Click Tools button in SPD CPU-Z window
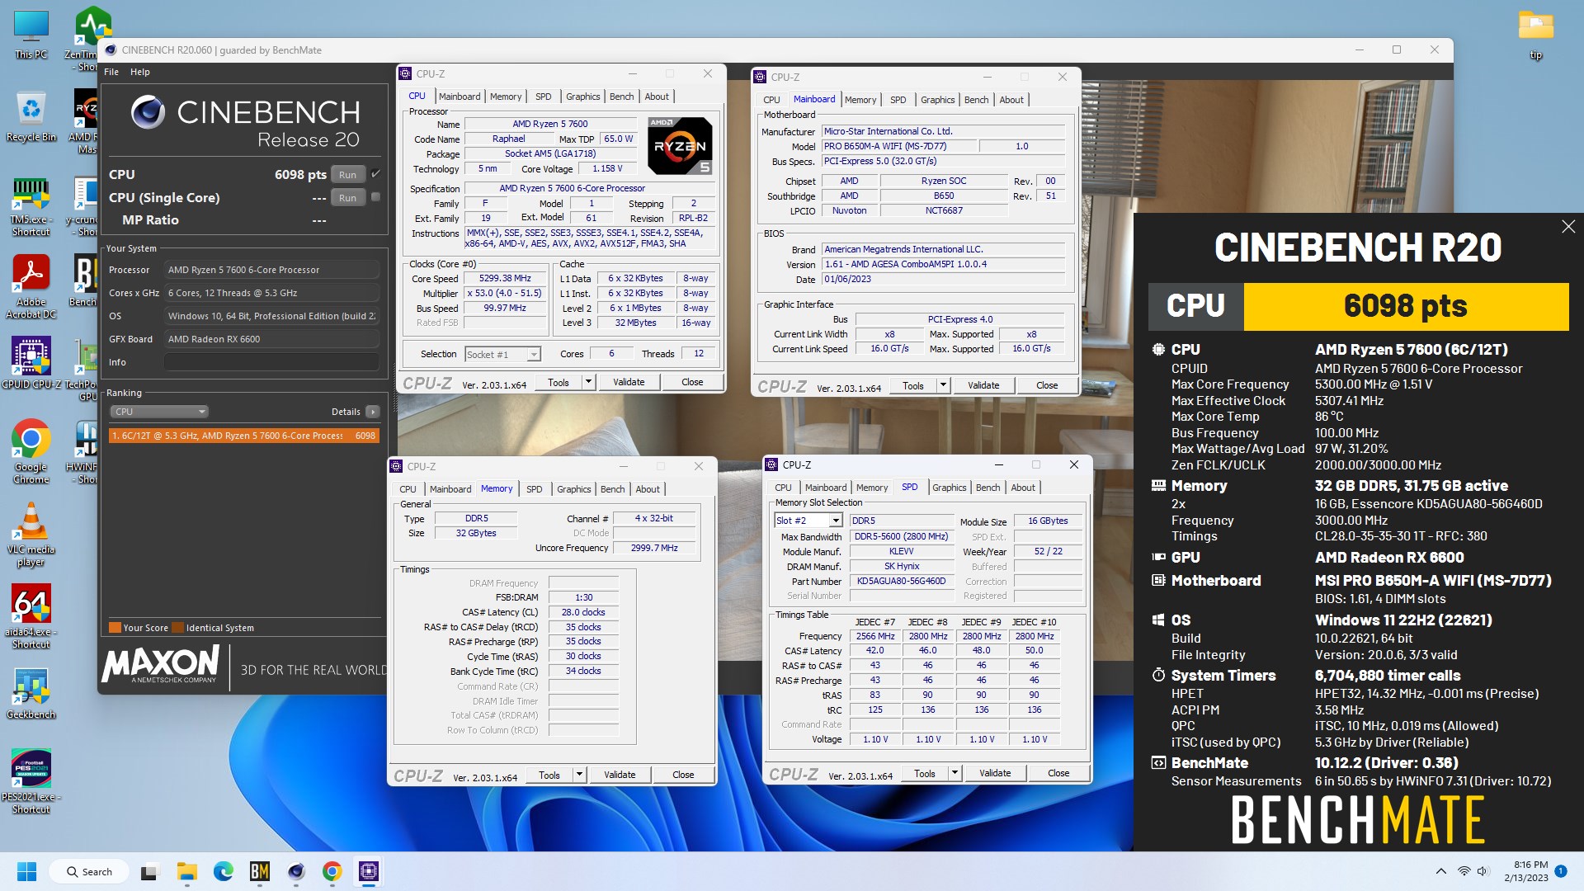The height and width of the screenshot is (891, 1584). (x=924, y=773)
